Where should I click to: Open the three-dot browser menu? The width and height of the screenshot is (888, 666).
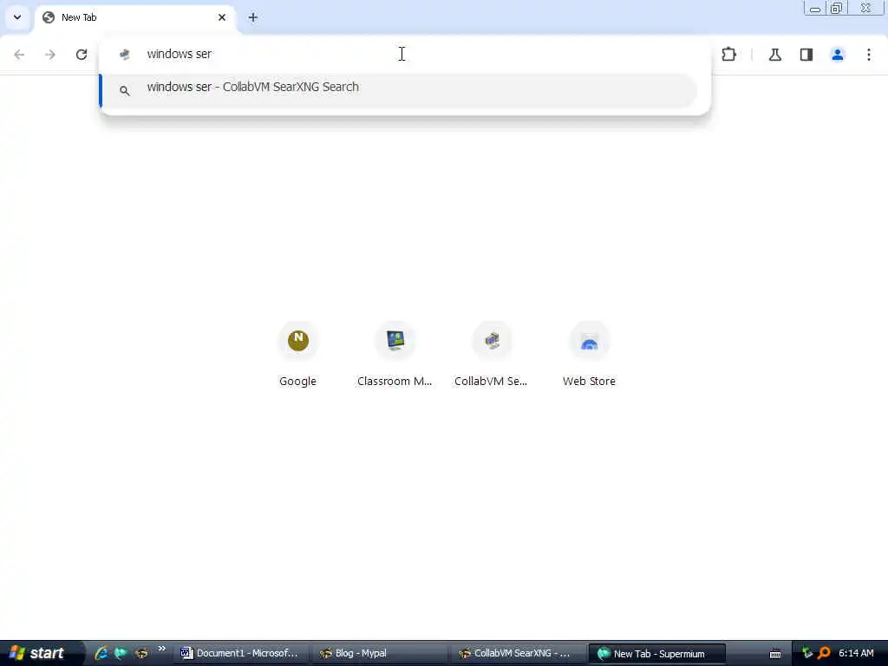coord(869,55)
